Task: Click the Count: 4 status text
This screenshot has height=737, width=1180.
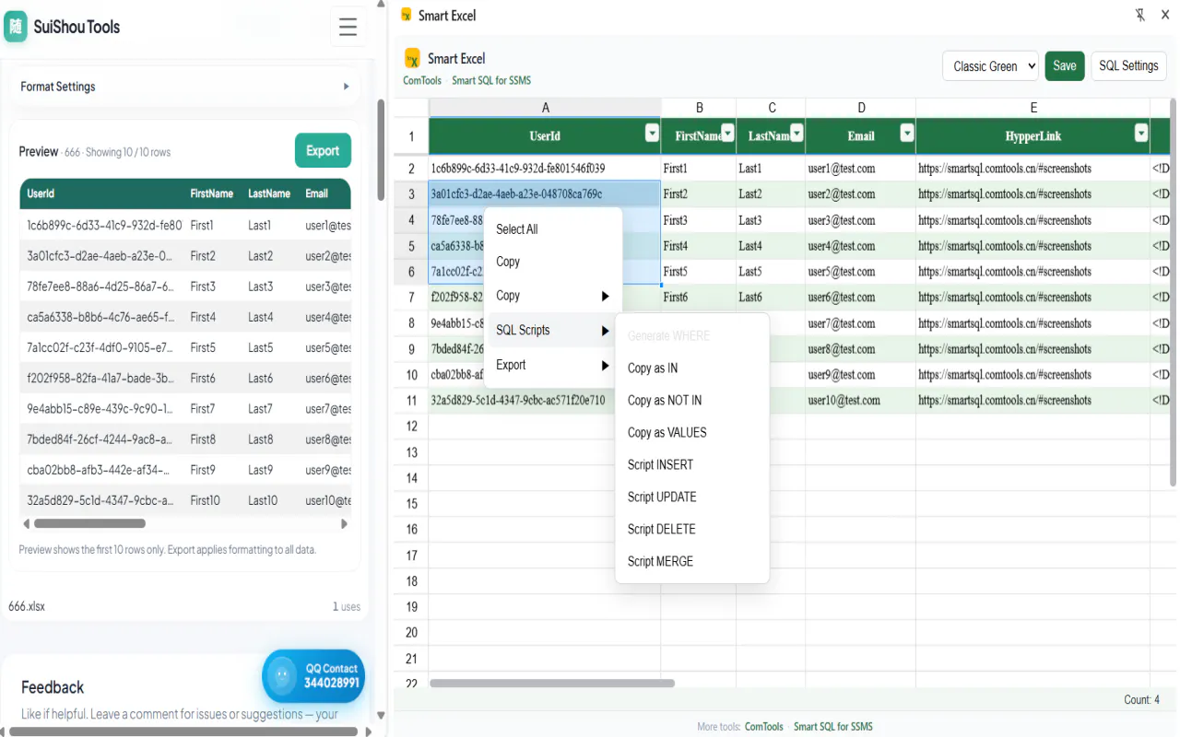Action: point(1142,699)
